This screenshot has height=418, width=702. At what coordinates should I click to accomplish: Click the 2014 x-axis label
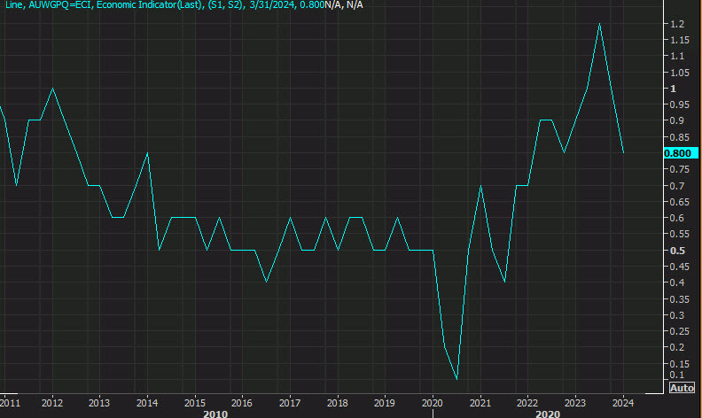147,403
